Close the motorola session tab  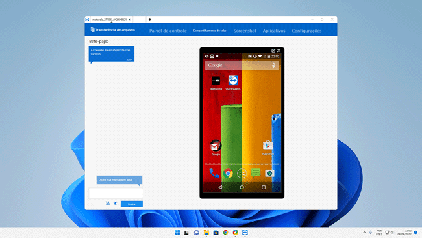[x=130, y=20]
